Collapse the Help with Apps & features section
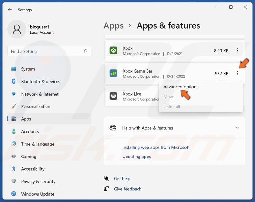The width and height of the screenshot is (255, 202). pos(237,128)
